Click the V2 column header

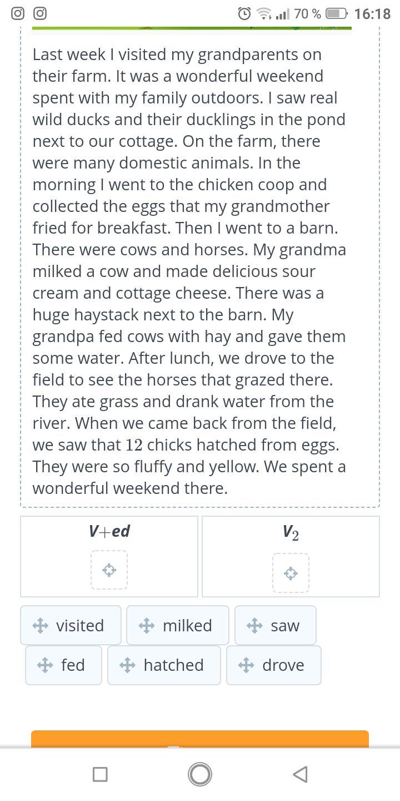[x=291, y=532]
